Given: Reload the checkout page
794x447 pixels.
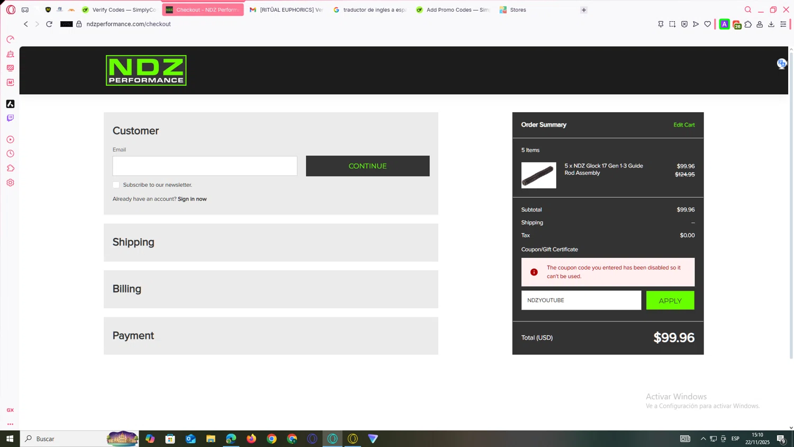Looking at the screenshot, I should 49,24.
